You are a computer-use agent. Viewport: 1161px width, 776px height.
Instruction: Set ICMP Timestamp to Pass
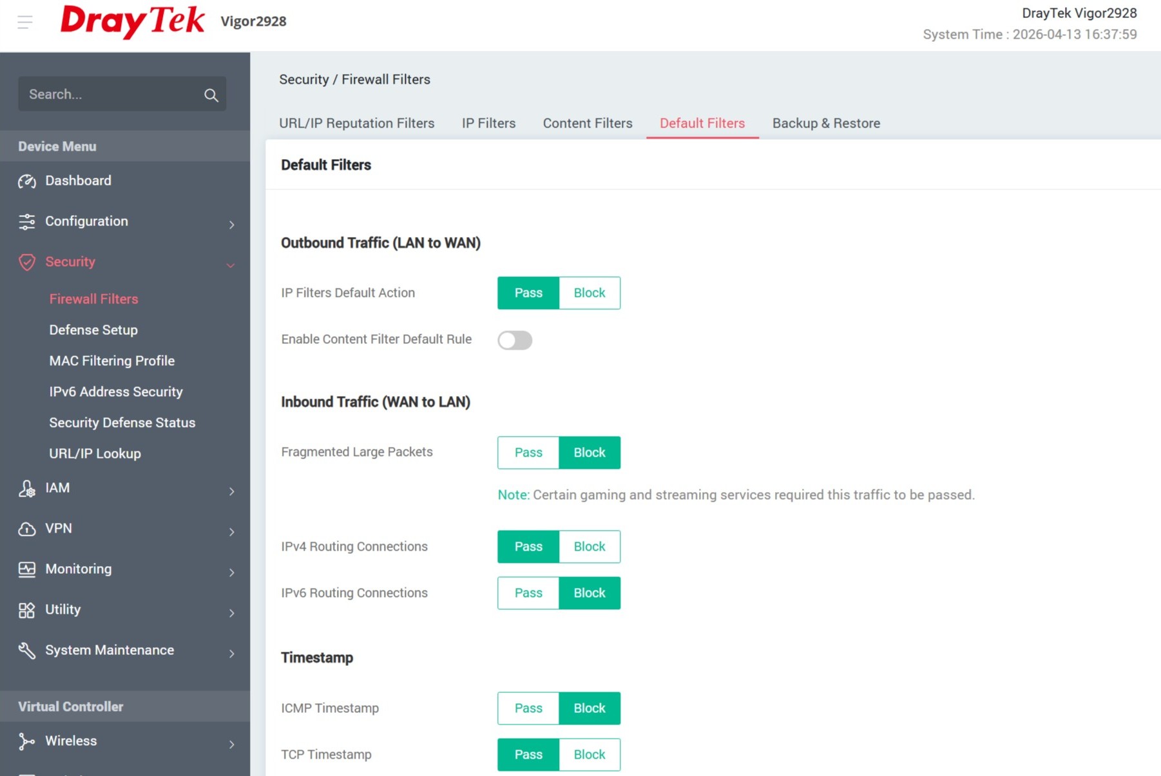click(x=528, y=708)
